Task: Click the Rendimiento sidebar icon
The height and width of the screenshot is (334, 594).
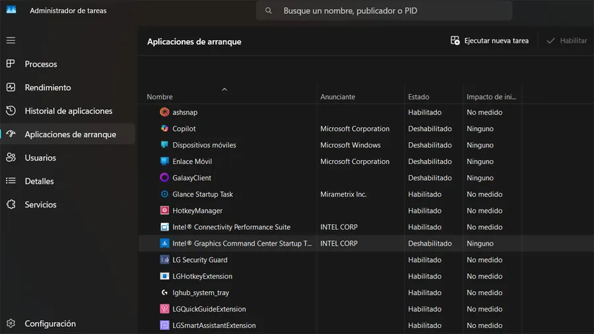Action: [11, 87]
